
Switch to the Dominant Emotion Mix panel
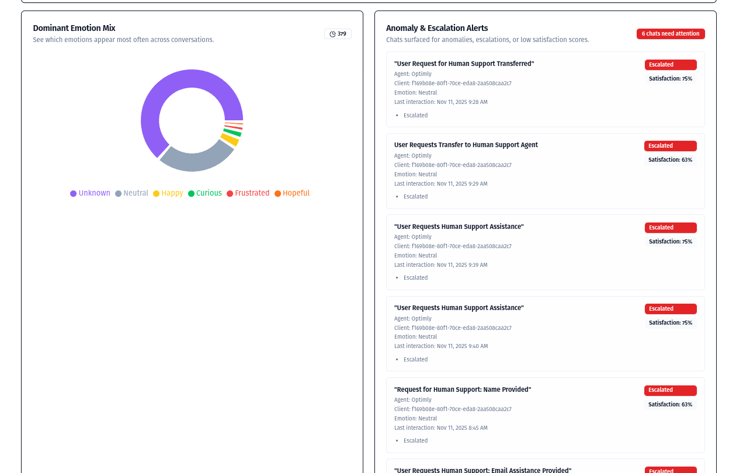[74, 28]
